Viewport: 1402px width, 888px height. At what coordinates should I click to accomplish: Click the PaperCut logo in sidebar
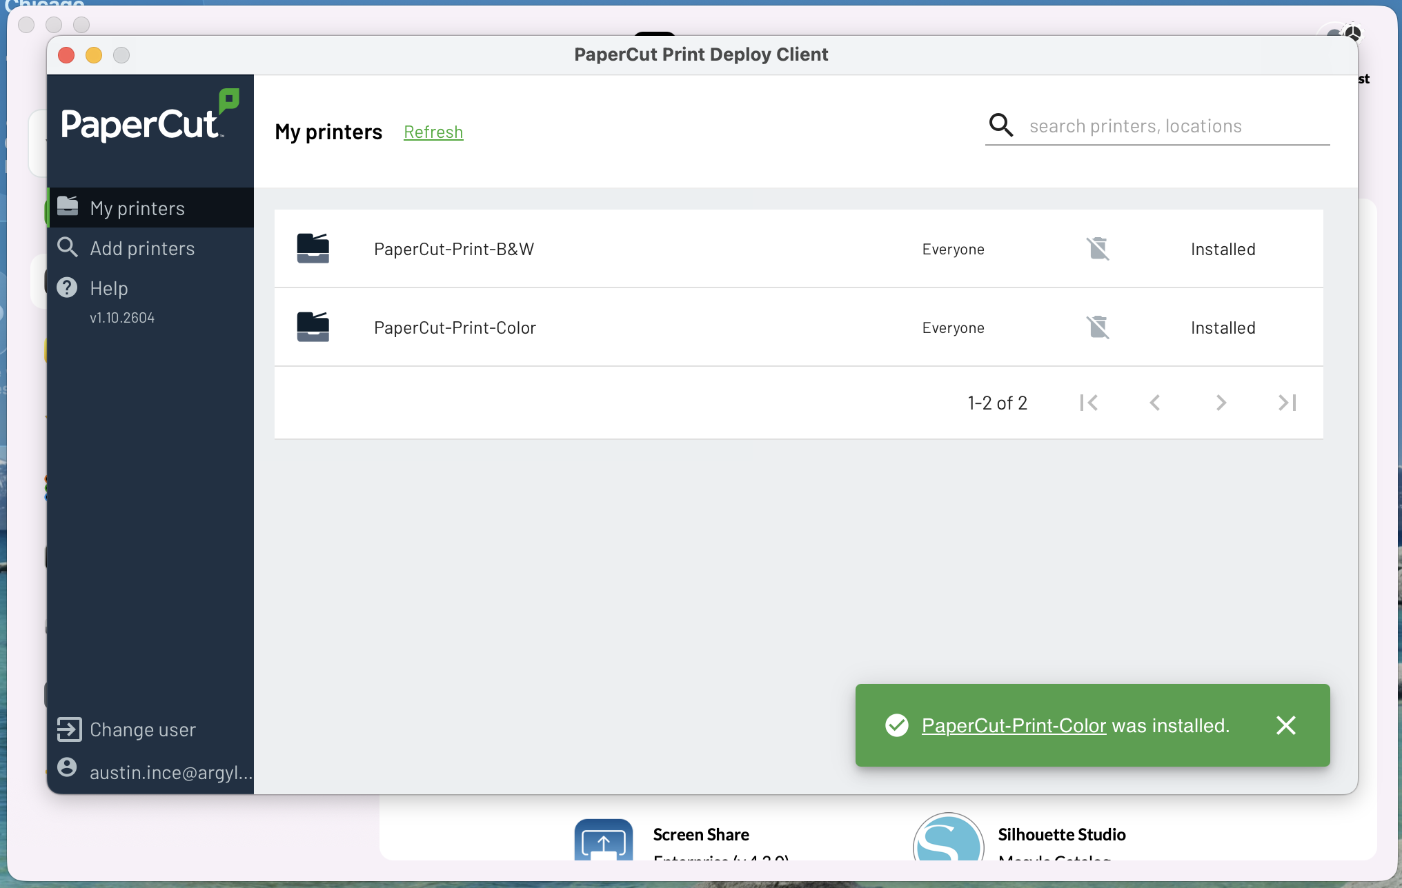click(149, 117)
